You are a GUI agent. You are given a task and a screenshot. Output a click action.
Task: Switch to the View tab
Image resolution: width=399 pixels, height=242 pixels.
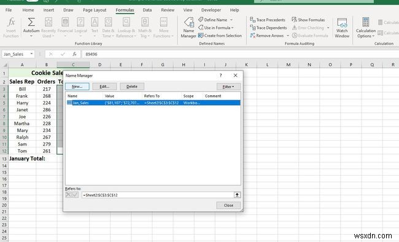coord(188,10)
